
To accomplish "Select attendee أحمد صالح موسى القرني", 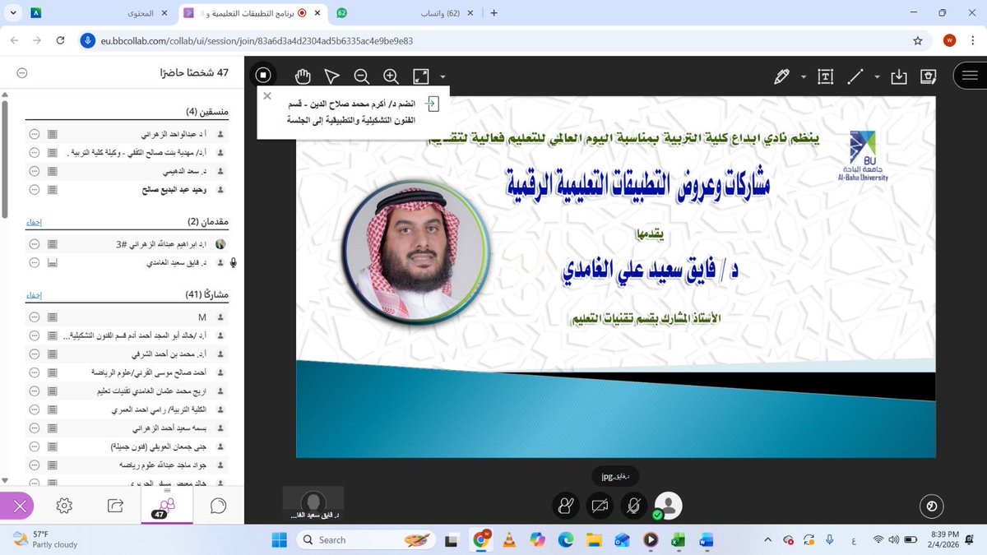I will [151, 372].
